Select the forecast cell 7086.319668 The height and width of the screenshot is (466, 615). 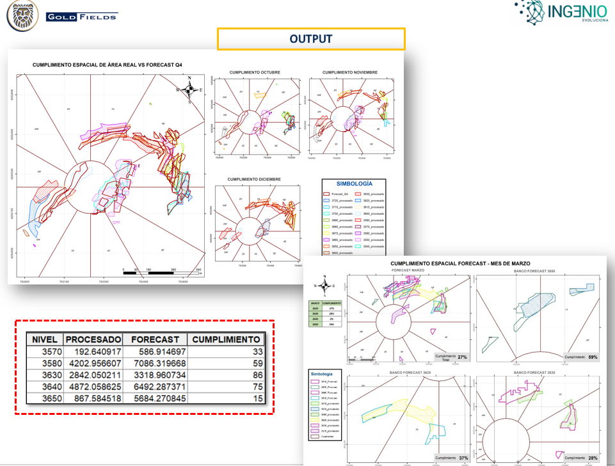[x=155, y=363]
